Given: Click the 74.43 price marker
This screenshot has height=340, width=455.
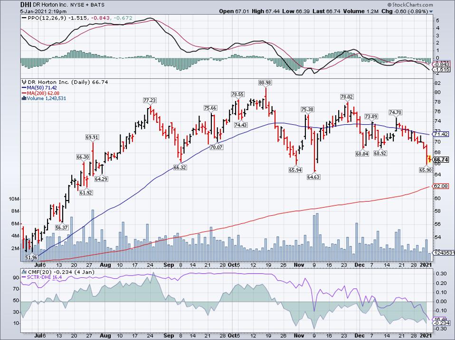Looking at the screenshot, I should point(240,125).
